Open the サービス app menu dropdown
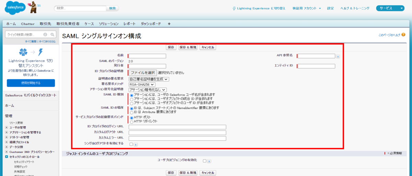The image size is (412, 176). [390, 8]
